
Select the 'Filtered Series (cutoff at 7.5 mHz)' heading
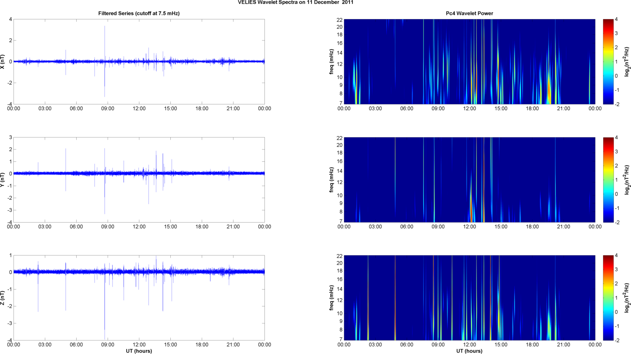coord(139,13)
